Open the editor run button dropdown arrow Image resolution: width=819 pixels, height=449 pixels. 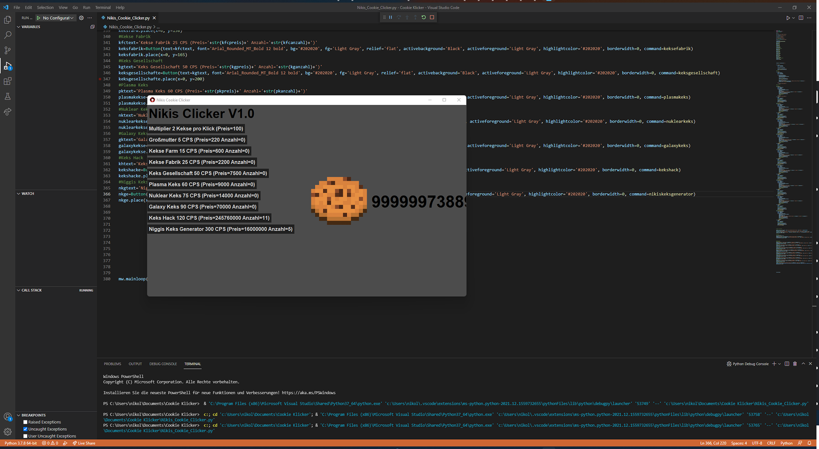(793, 18)
